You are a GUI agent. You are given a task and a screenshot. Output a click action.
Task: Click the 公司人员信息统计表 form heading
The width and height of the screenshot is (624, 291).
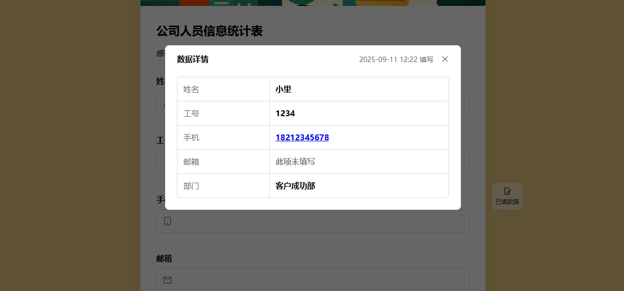click(209, 31)
